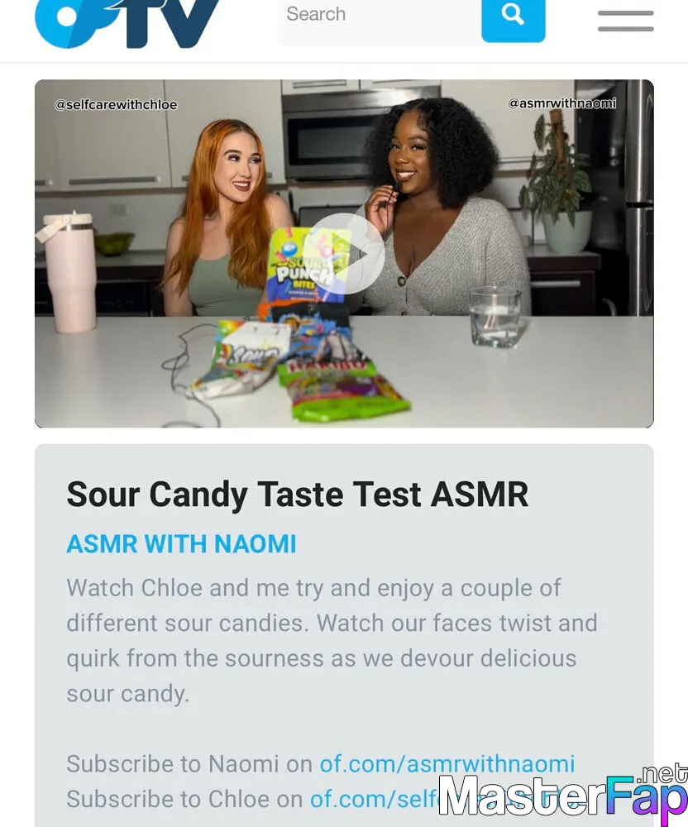Click the MasterFap.net watermark
Image resolution: width=688 pixels, height=827 pixels.
[x=563, y=796]
